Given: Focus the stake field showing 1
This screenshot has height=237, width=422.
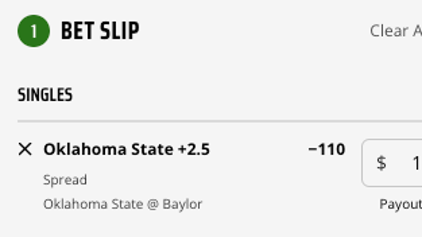Looking at the screenshot, I should 392,163.
